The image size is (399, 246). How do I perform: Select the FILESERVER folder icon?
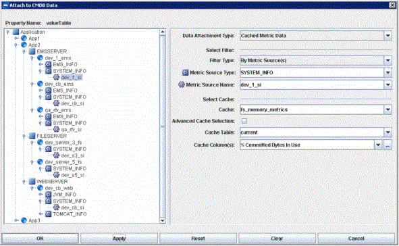pos(32,136)
